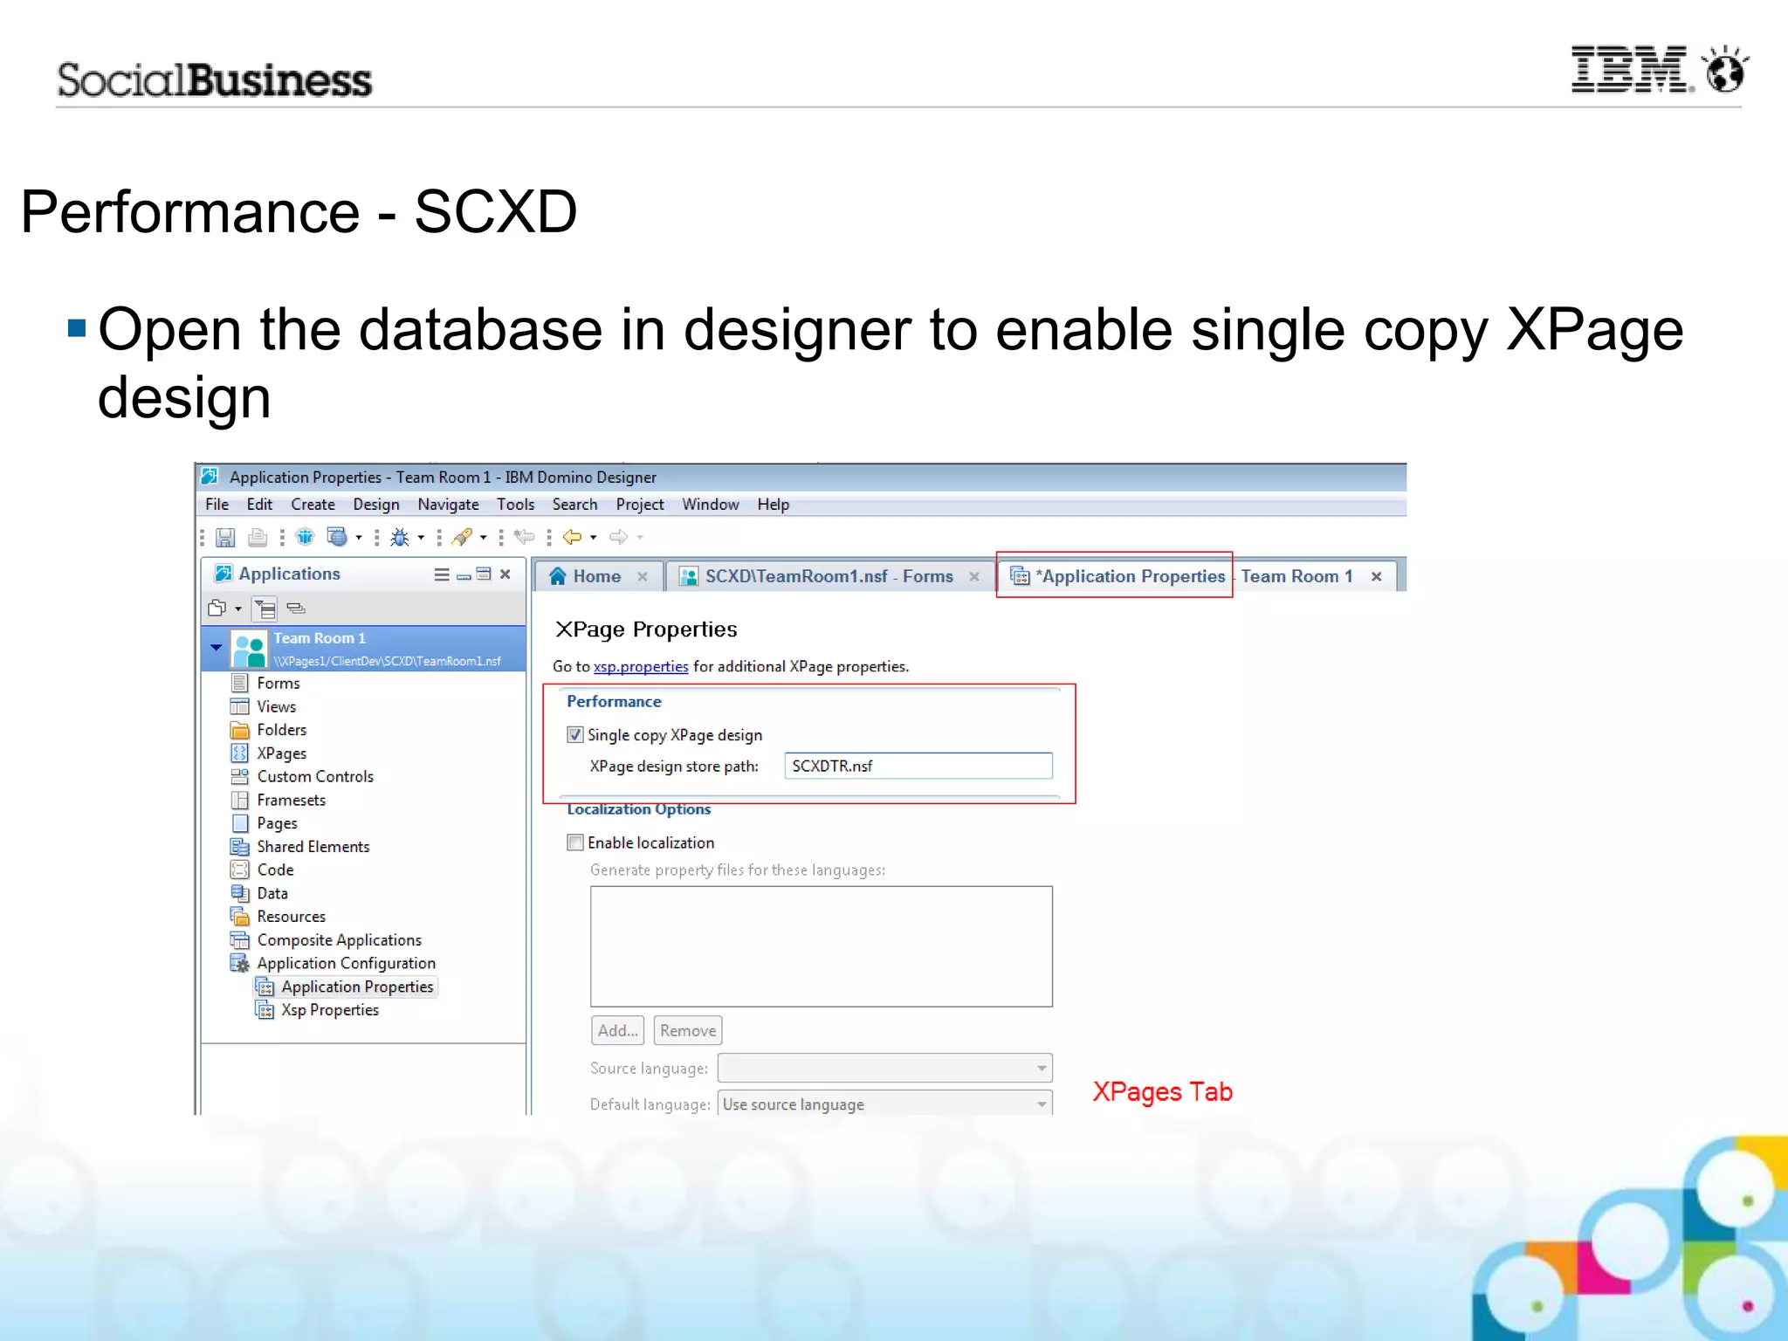Open the Default language dropdown
This screenshot has width=1788, height=1341.
coord(885,1104)
